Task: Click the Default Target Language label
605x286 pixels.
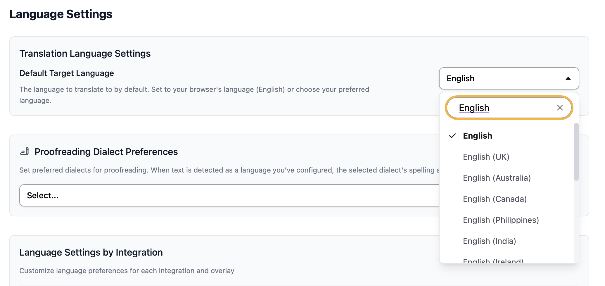Action: (x=66, y=73)
